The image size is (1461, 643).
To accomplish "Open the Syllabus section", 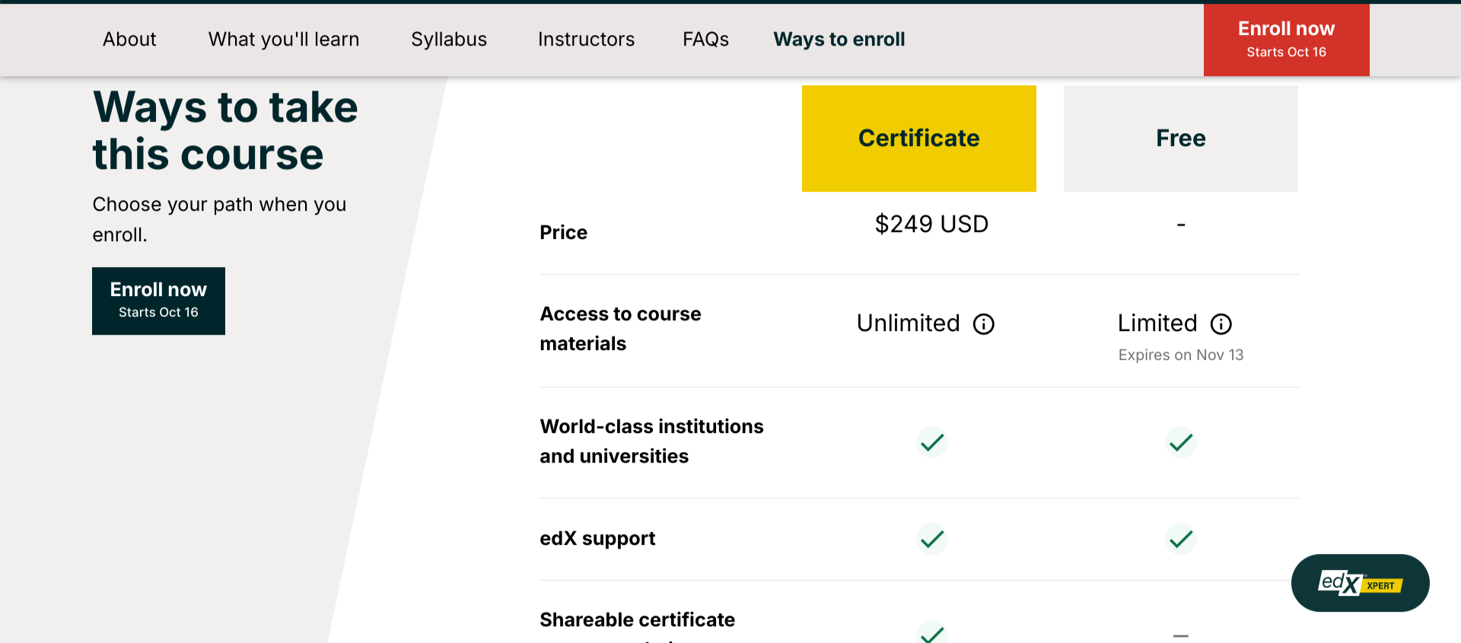I will (449, 40).
